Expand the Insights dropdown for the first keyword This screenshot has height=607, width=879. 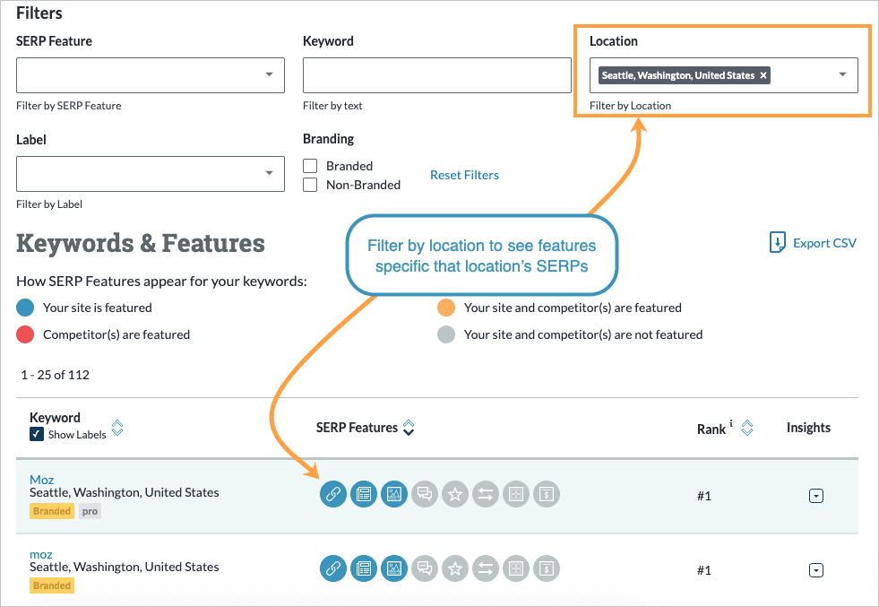(815, 495)
